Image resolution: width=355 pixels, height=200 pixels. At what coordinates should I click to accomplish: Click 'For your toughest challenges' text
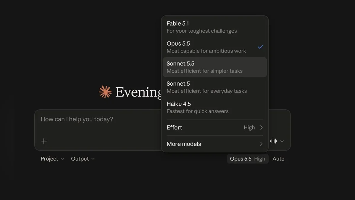202,31
